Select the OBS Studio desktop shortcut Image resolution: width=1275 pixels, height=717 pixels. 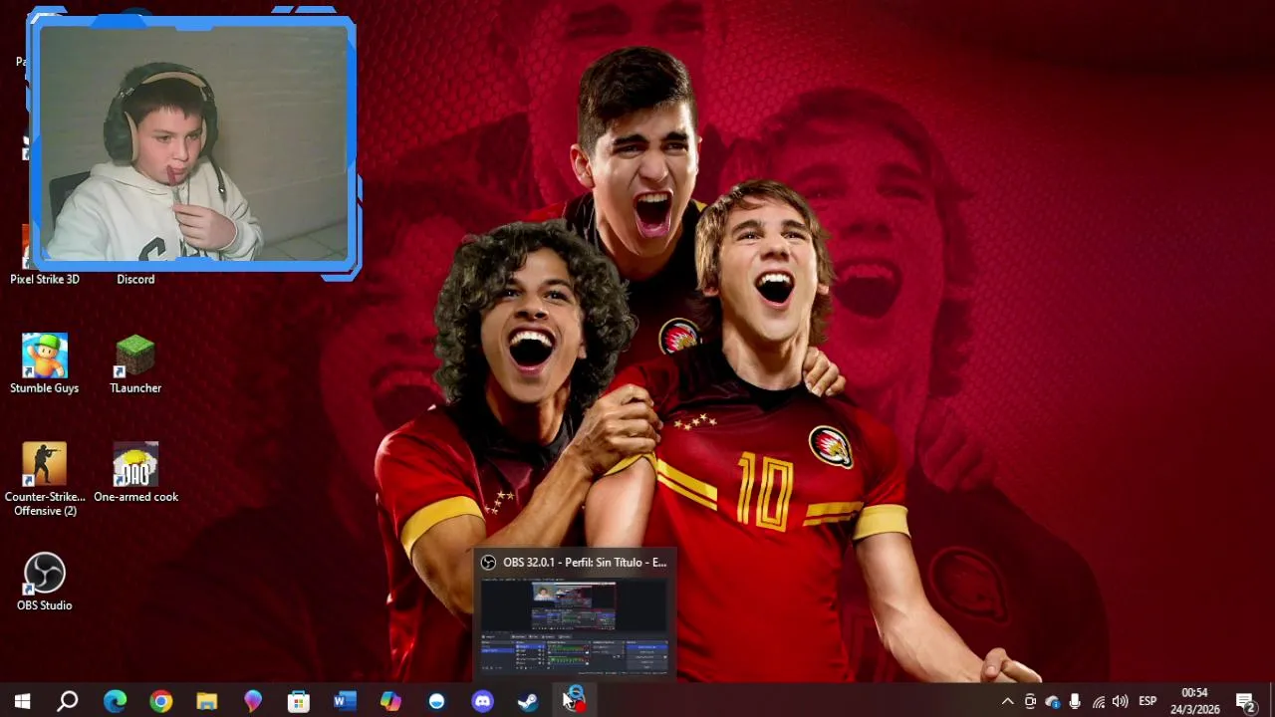[x=45, y=582]
